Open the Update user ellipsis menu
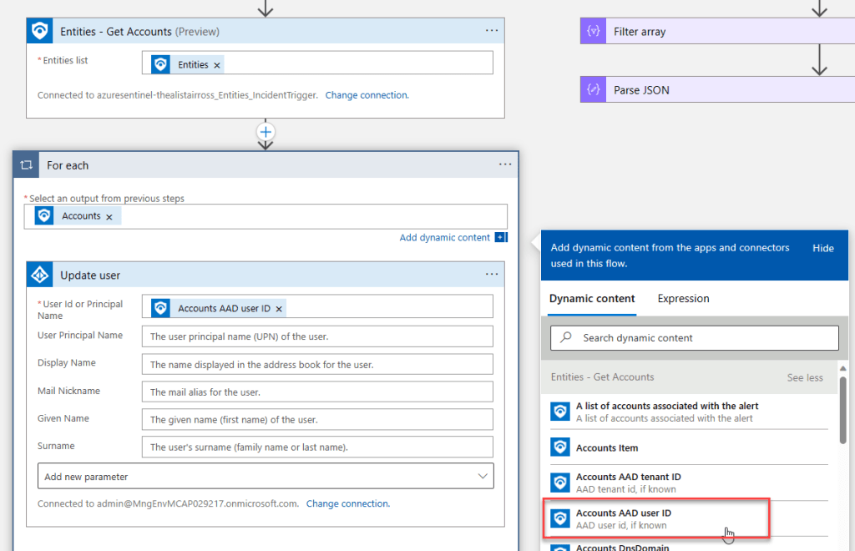The width and height of the screenshot is (855, 551). coord(491,275)
